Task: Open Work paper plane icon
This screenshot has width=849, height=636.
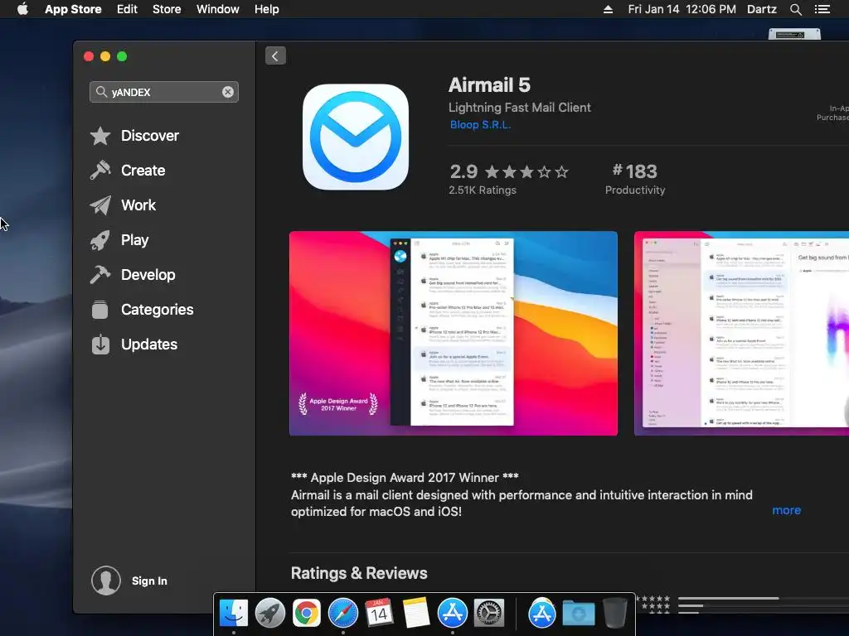Action: (100, 205)
